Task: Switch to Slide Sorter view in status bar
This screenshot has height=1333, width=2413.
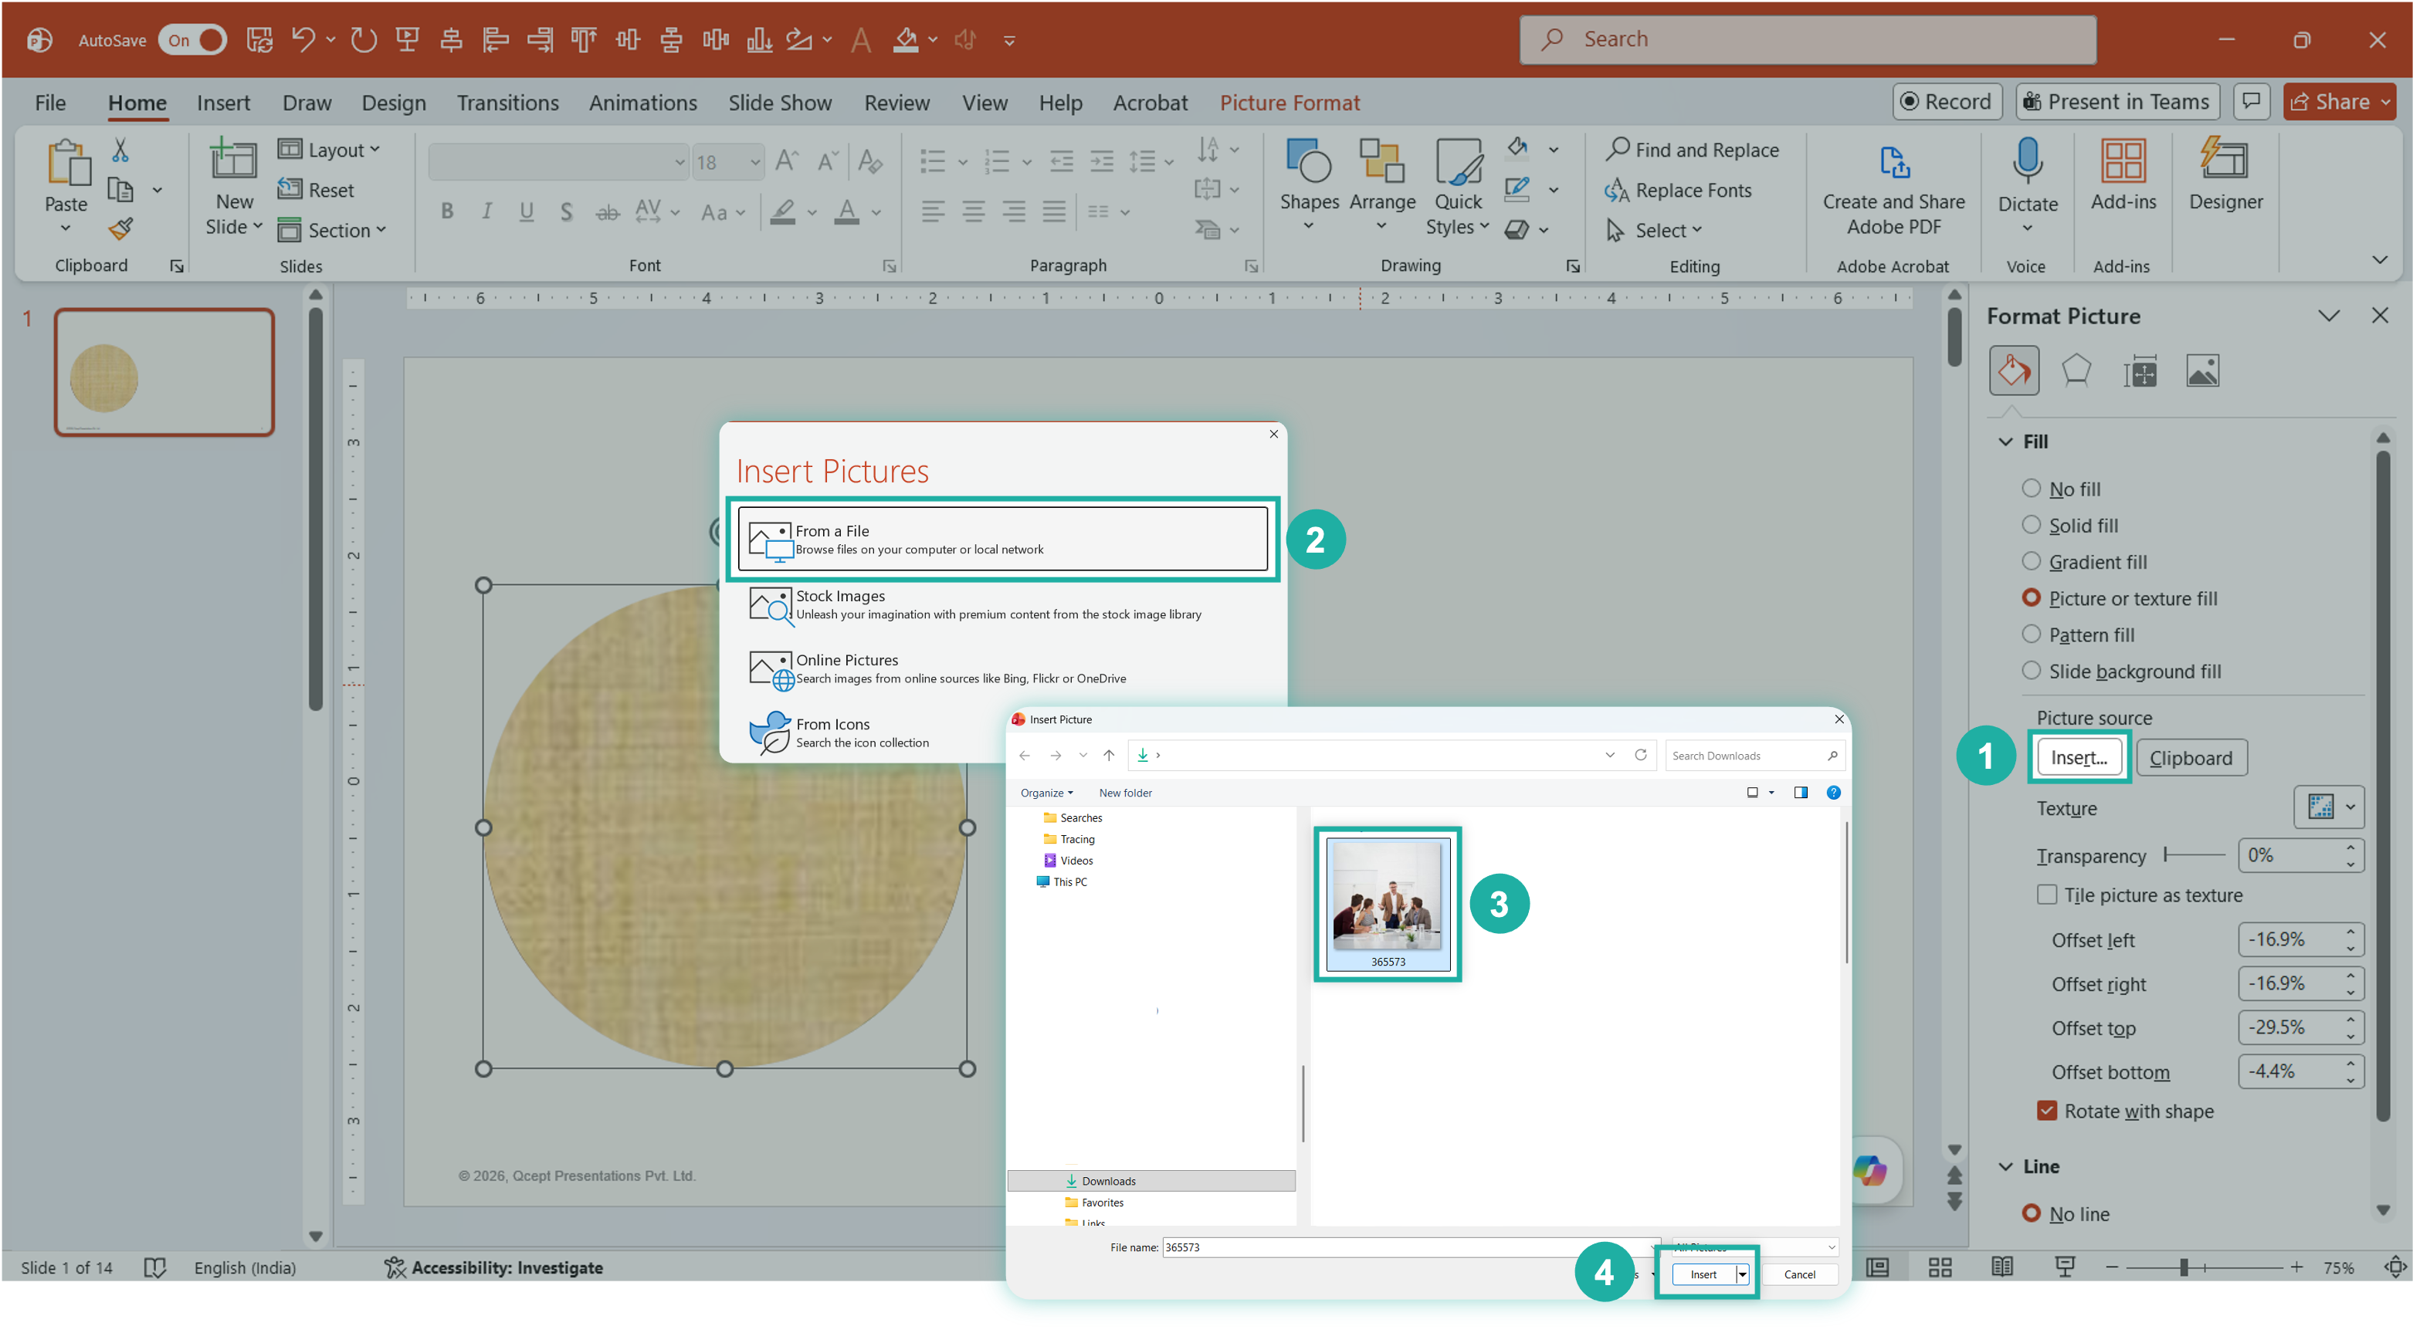Action: (x=1940, y=1267)
